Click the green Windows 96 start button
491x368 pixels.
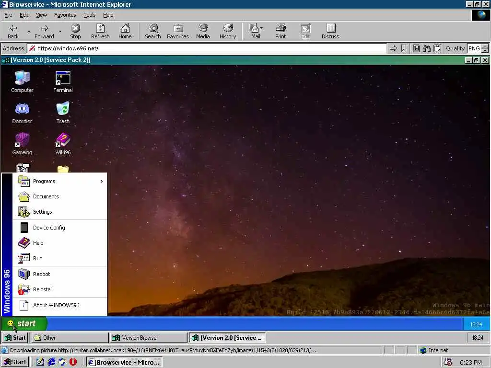(x=24, y=323)
